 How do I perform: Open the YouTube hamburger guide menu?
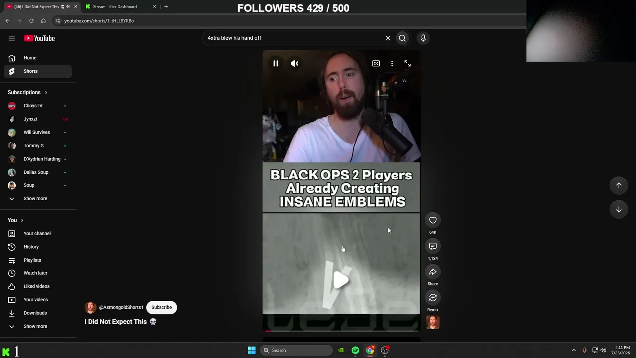click(x=12, y=38)
